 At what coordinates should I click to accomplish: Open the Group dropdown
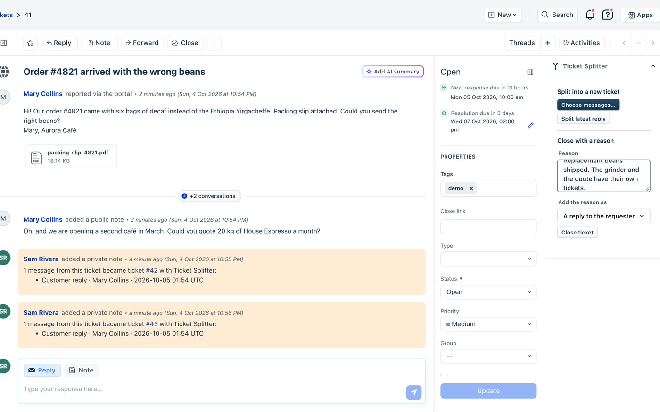pyautogui.click(x=488, y=356)
